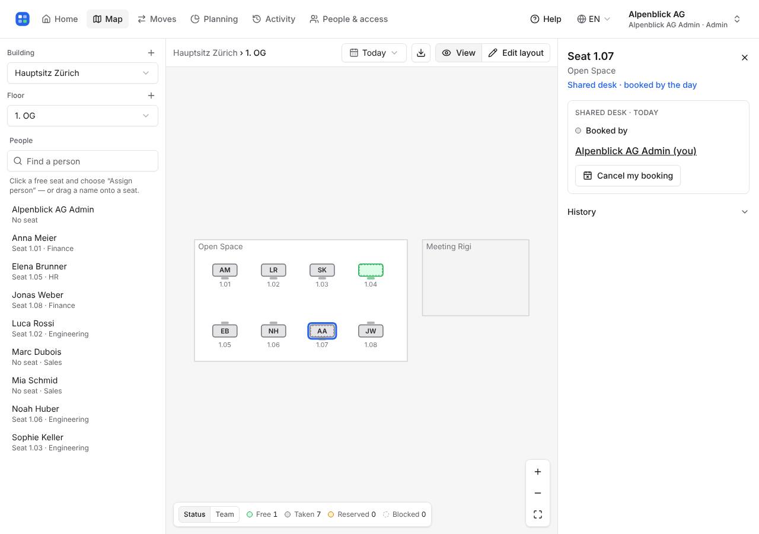The width and height of the screenshot is (759, 534).
Task: Select seat 1.08 occupied by JW
Action: point(371,331)
